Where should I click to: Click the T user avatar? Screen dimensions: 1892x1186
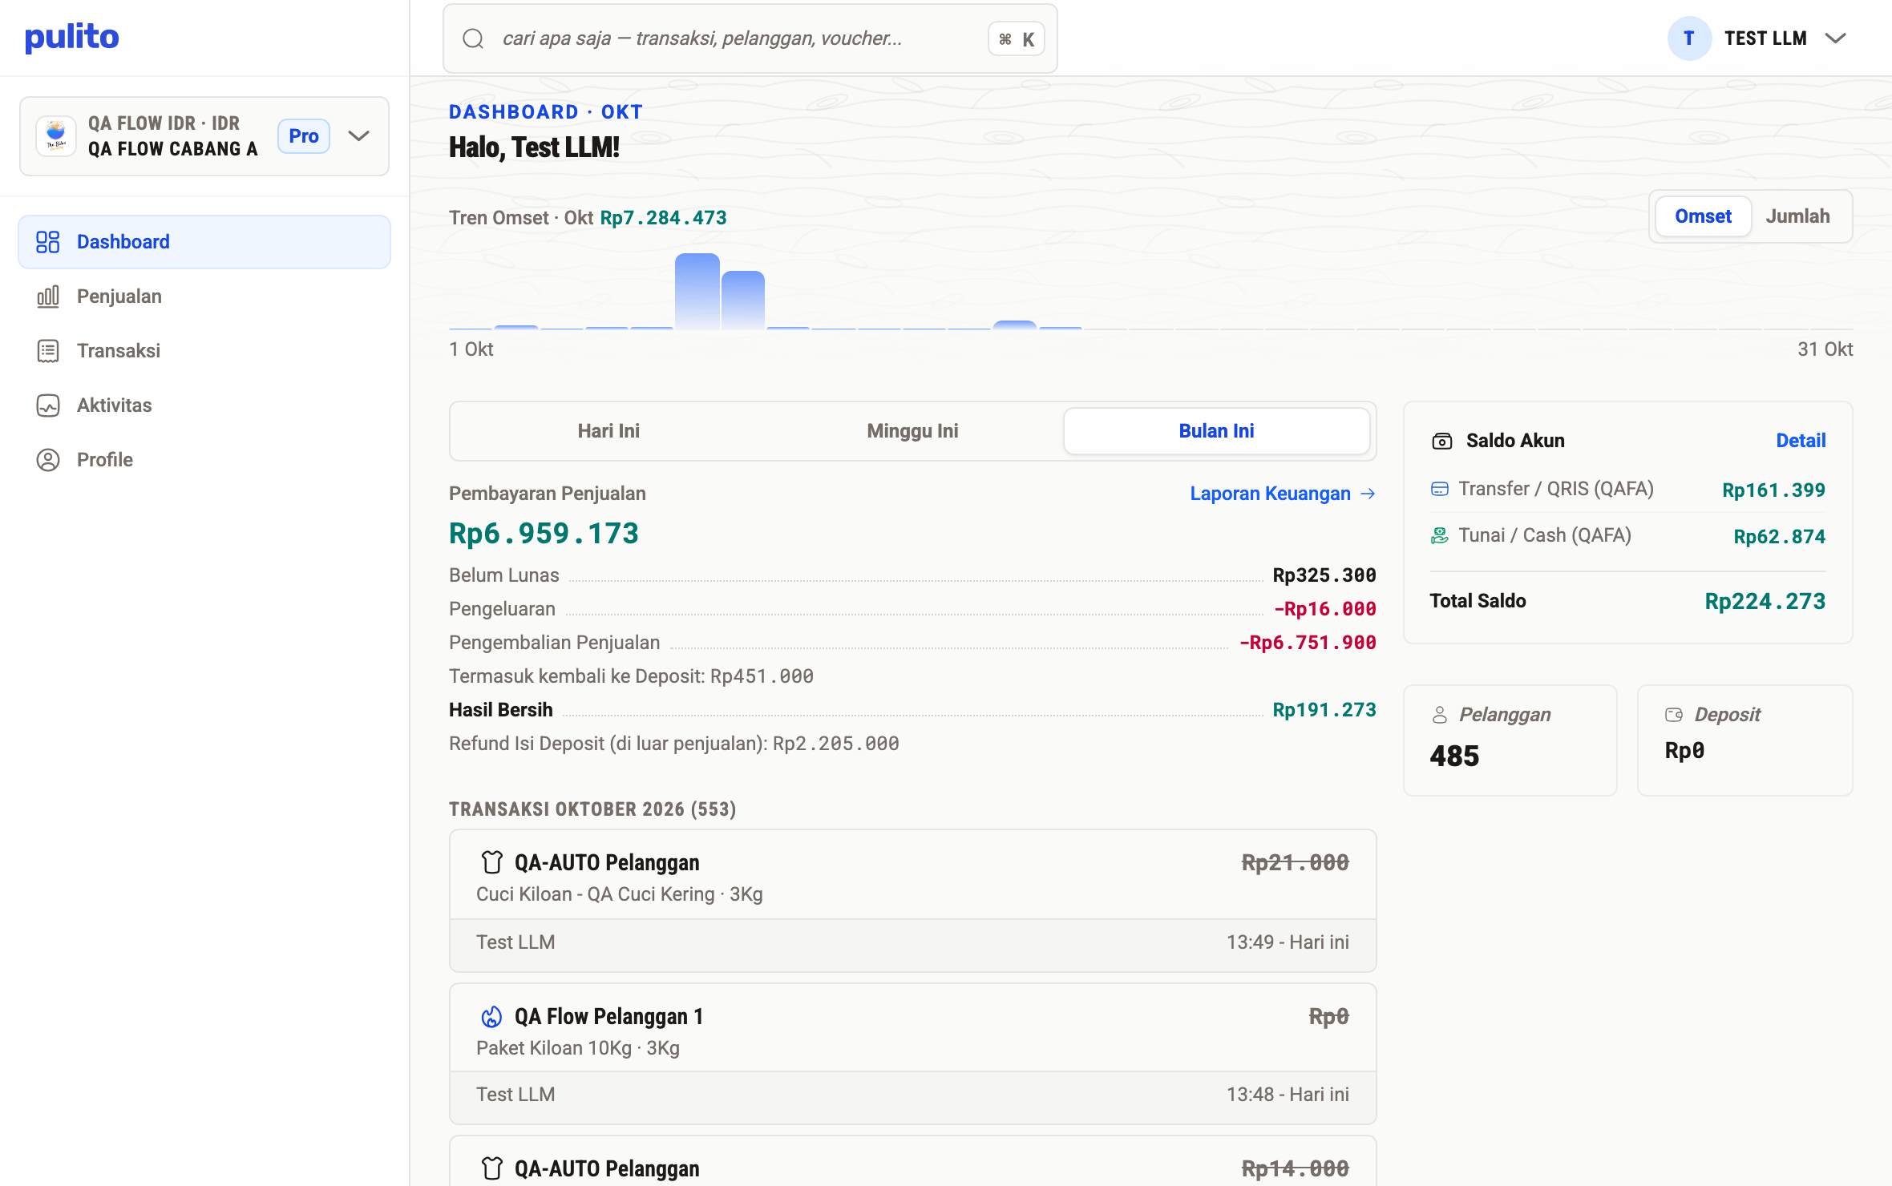1689,38
